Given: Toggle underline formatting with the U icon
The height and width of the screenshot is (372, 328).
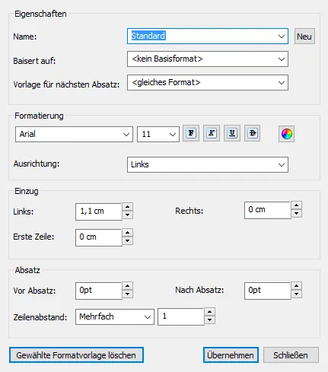Looking at the screenshot, I should pos(232,133).
